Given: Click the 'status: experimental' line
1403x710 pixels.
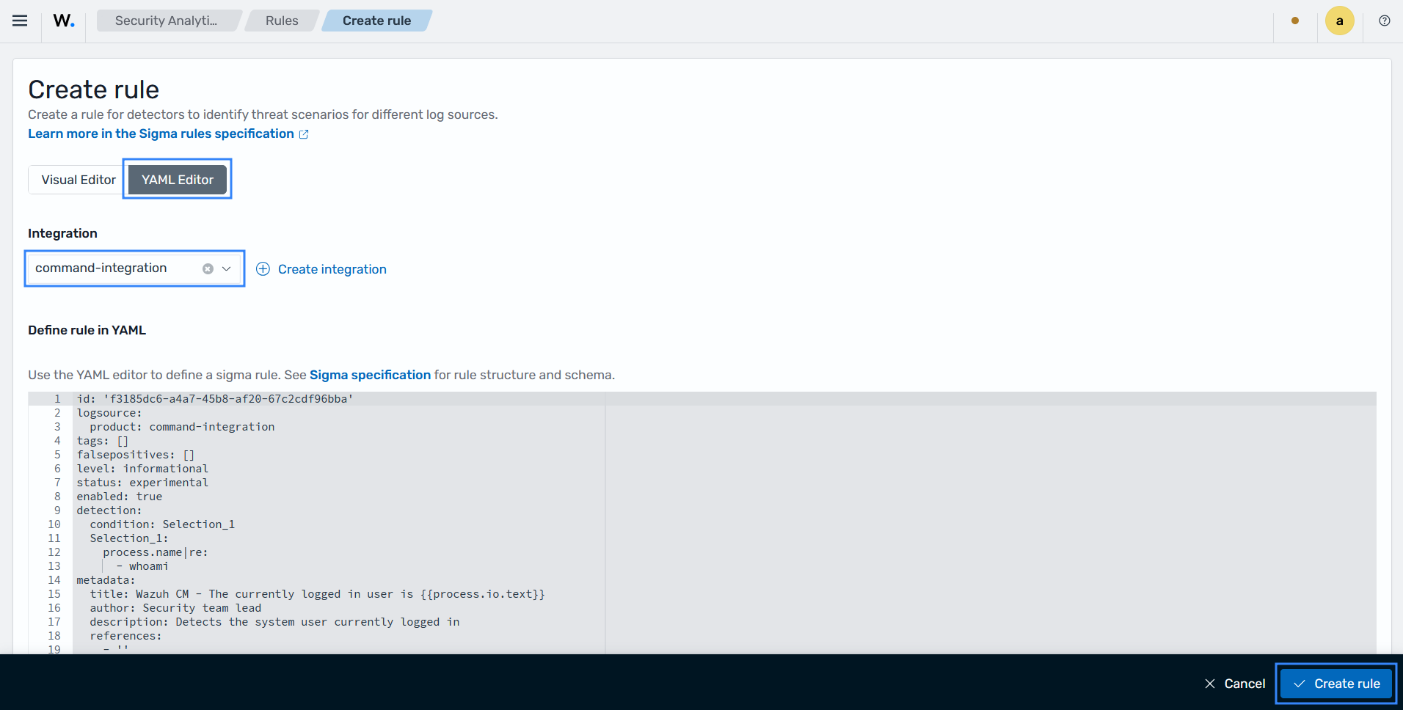Looking at the screenshot, I should tap(142, 483).
